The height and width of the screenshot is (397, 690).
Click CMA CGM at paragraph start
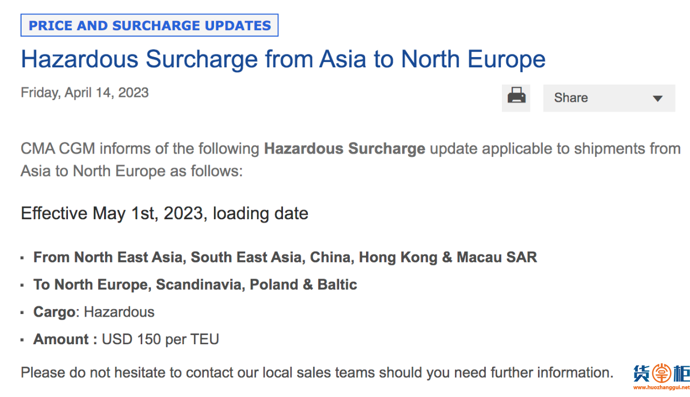(x=58, y=149)
